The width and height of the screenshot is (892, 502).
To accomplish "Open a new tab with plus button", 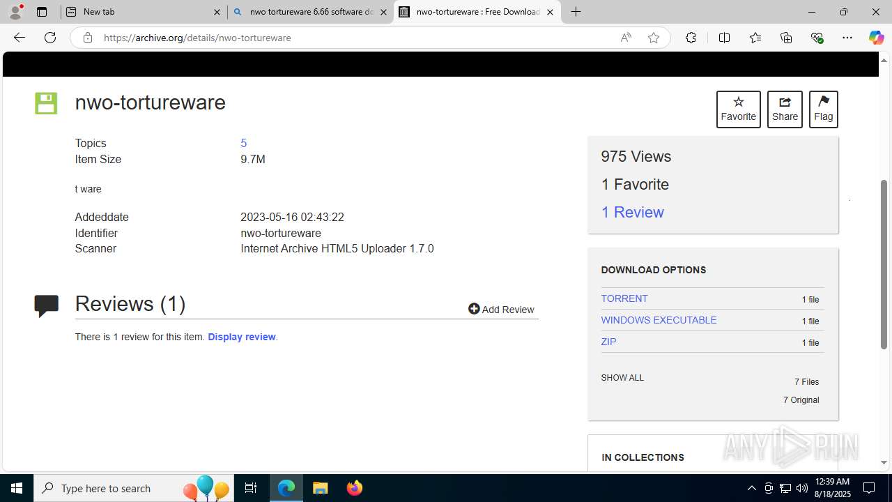I will pos(576,12).
